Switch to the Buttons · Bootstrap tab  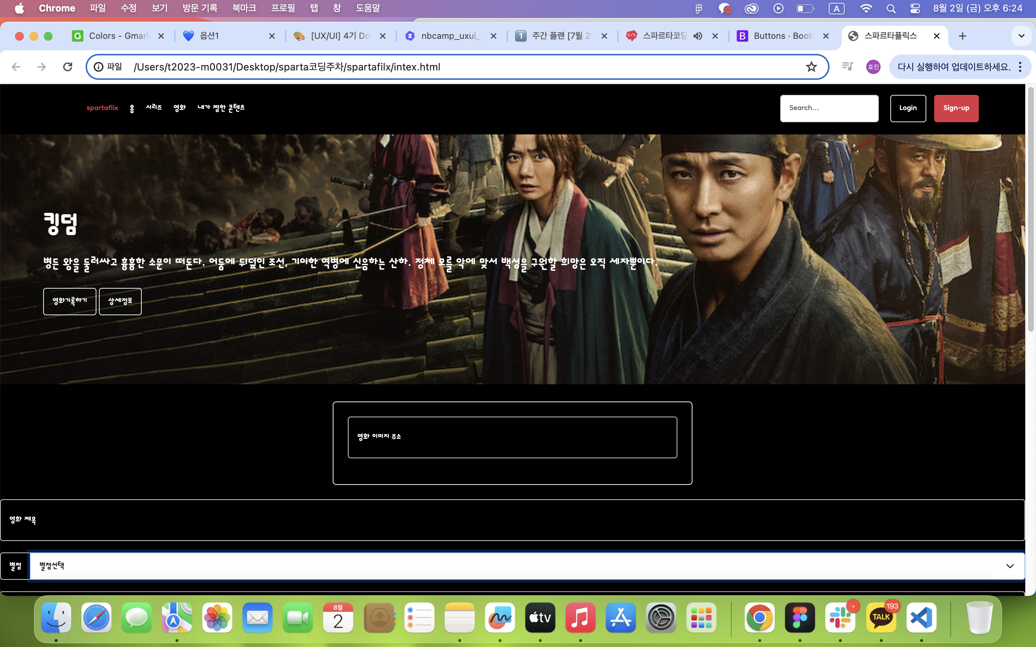coord(783,36)
